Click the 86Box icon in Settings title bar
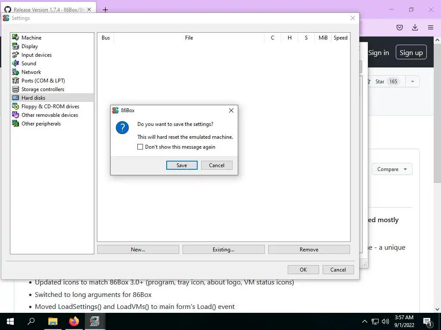The width and height of the screenshot is (441, 330). pos(6,18)
